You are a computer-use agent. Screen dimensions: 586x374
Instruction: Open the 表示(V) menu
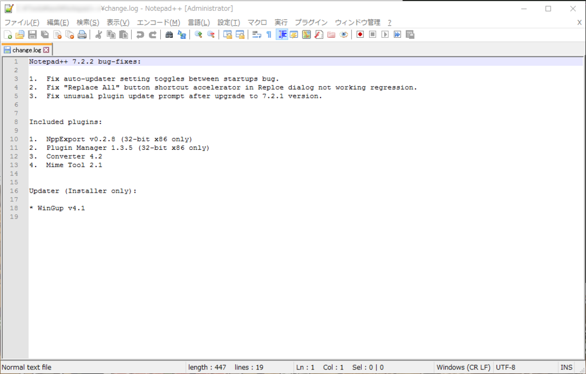pos(118,22)
